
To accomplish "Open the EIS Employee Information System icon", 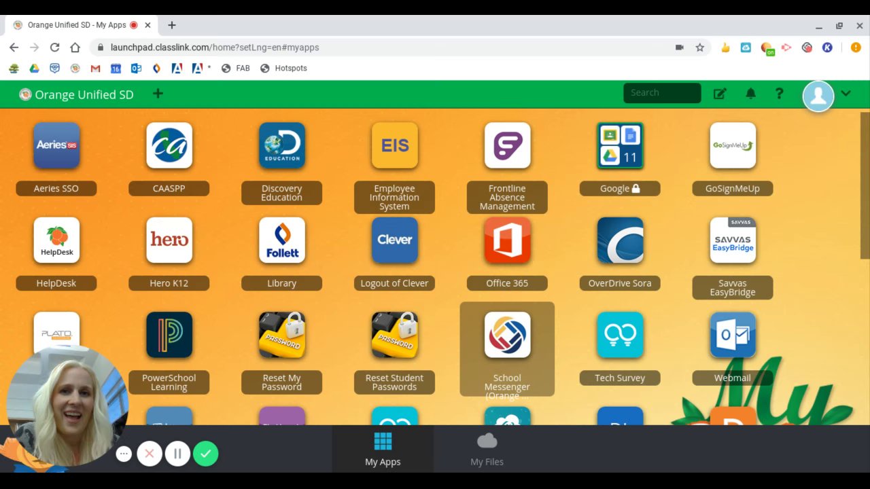I will 395,145.
